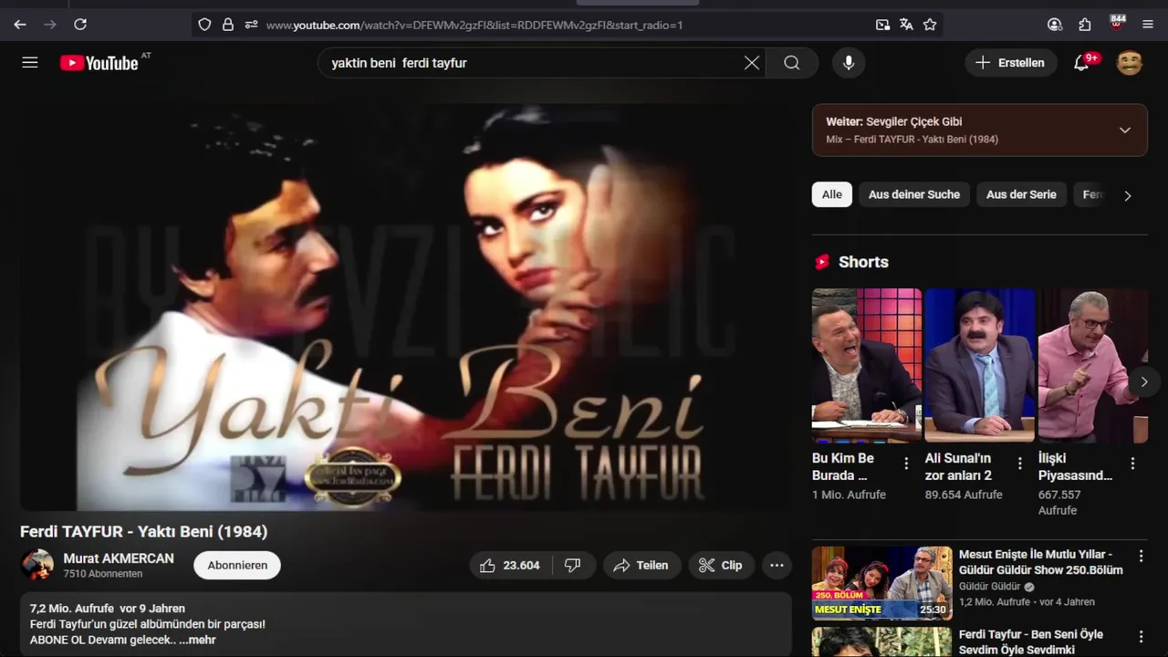Image resolution: width=1168 pixels, height=657 pixels.
Task: Show next Shorts with the arrow button
Action: 1144,381
